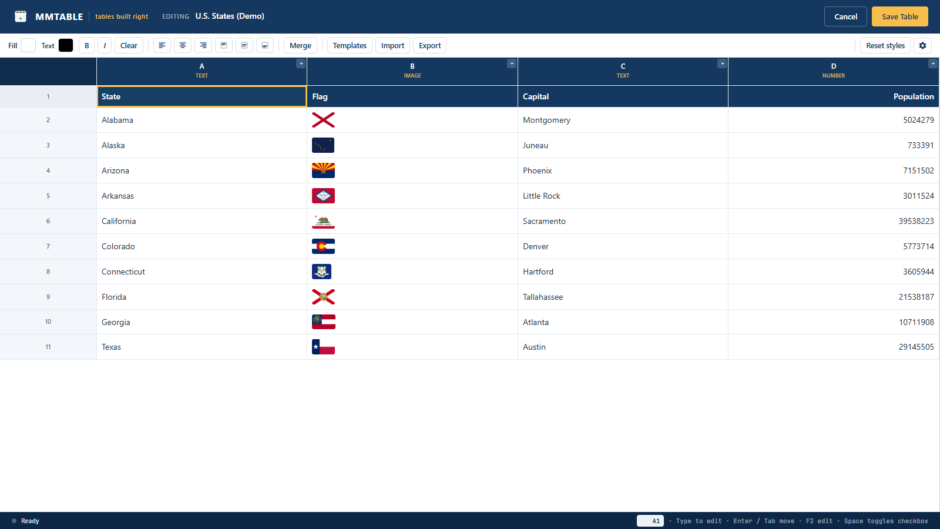Viewport: 940px width, 529px height.
Task: Click the Montgomery cell
Action: click(x=623, y=120)
